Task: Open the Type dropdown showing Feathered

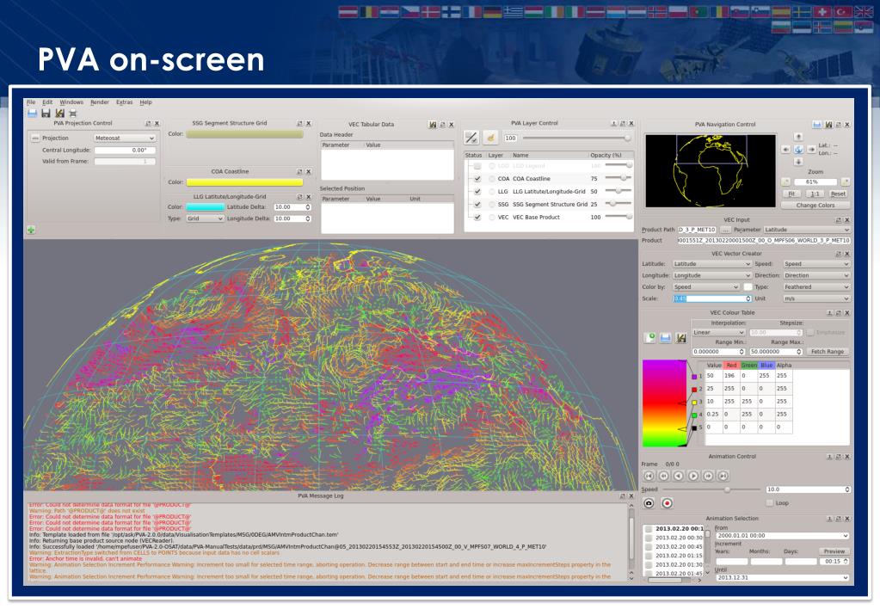Action: point(816,286)
